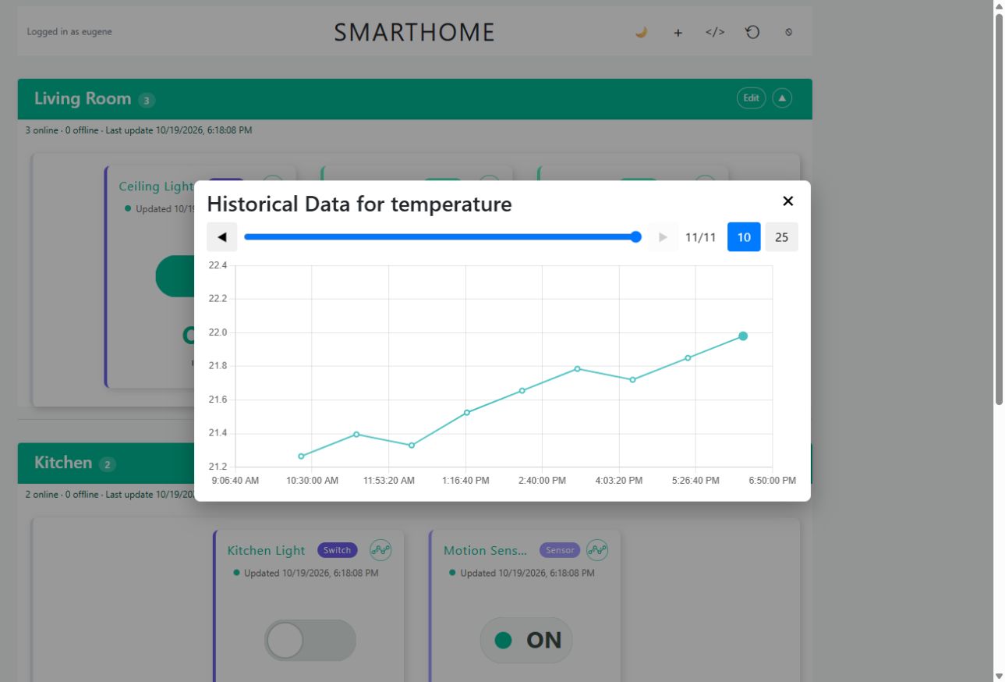Click the 'Historical Data for temperature' heading

pos(359,204)
